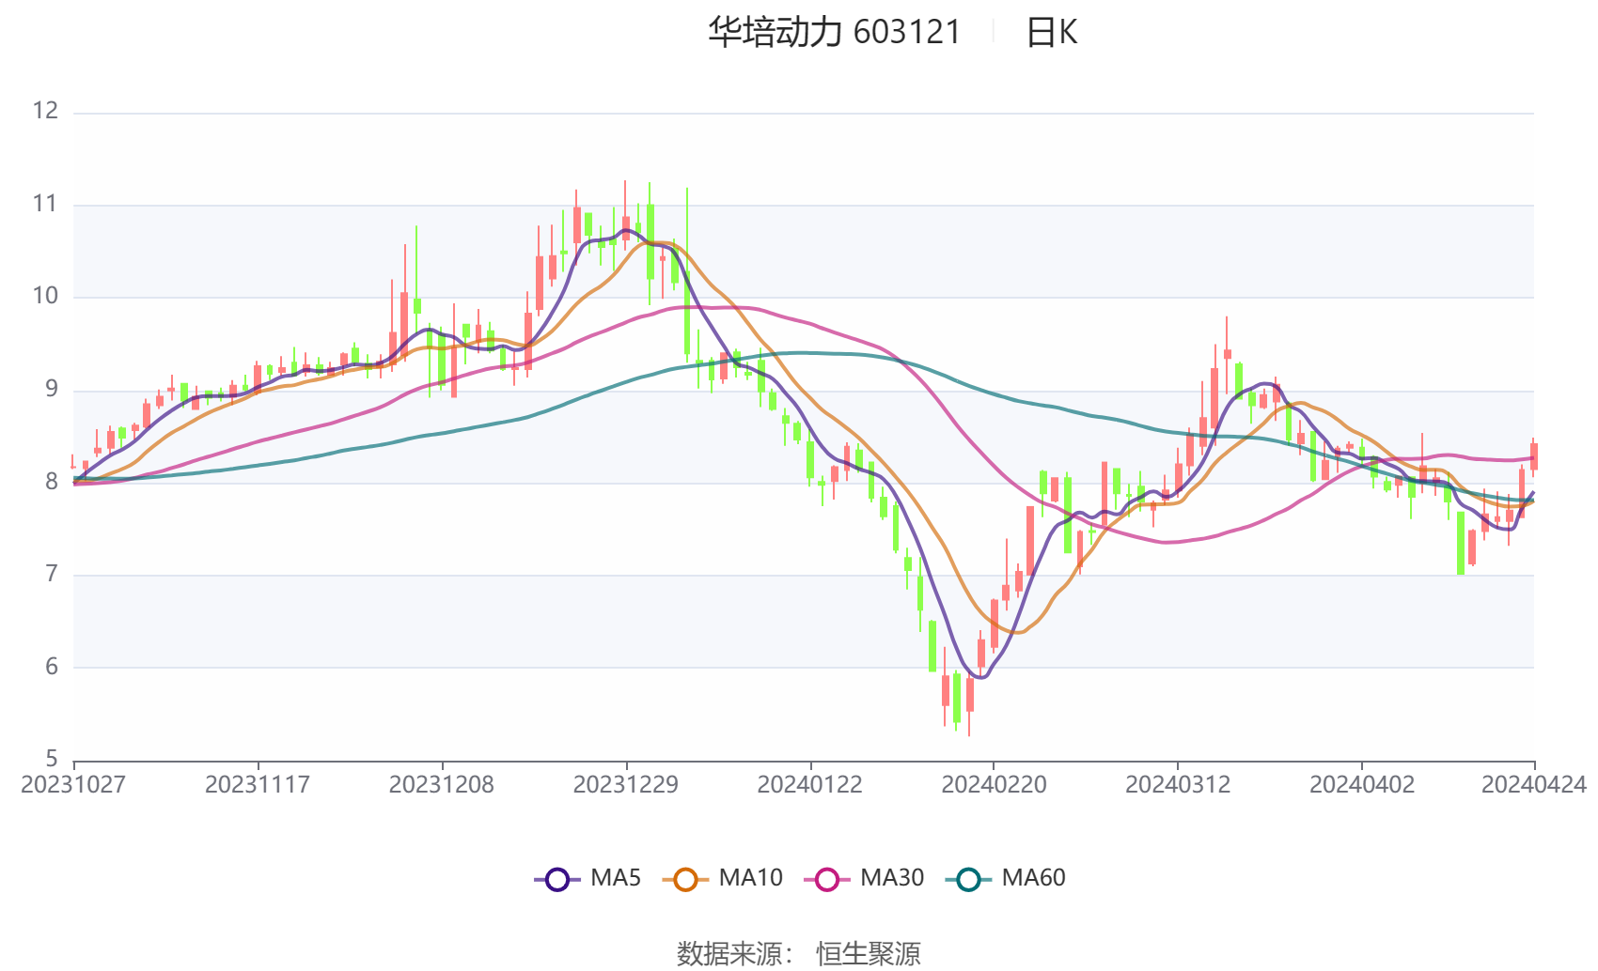
Task: Click the MA10 orange legend circle marker
Action: point(685,879)
